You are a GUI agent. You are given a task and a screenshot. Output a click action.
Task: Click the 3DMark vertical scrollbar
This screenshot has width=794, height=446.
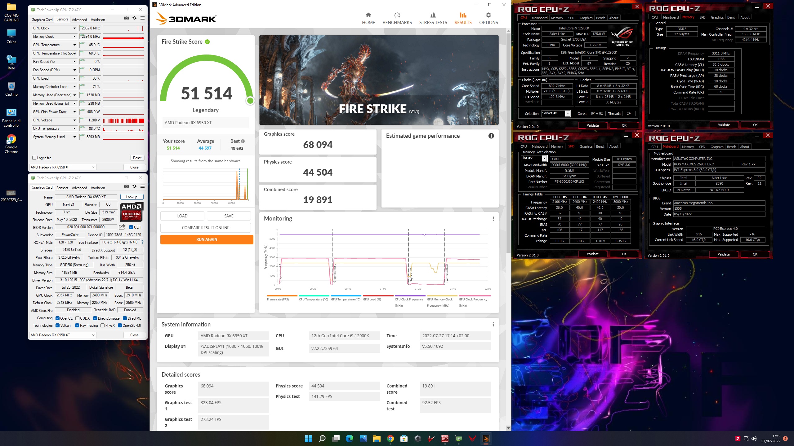tap(508, 142)
